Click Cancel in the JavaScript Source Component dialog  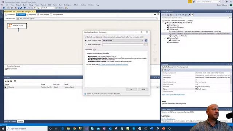coord(143,90)
